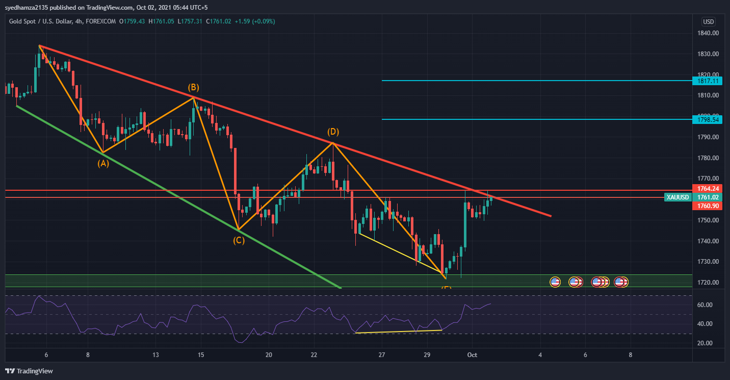Click the high value H1761.05
The width and height of the screenshot is (730, 380).
(x=162, y=21)
